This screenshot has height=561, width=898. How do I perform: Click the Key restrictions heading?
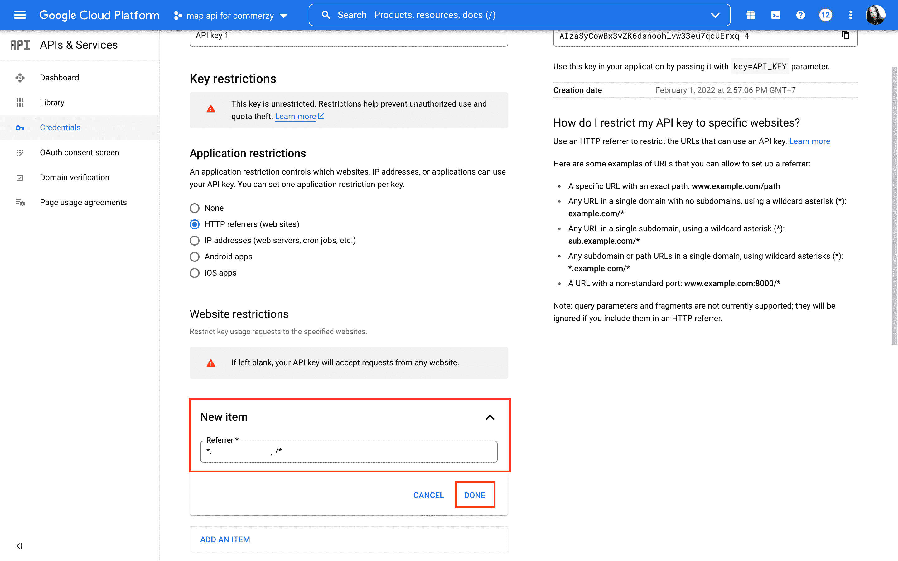[x=233, y=79]
